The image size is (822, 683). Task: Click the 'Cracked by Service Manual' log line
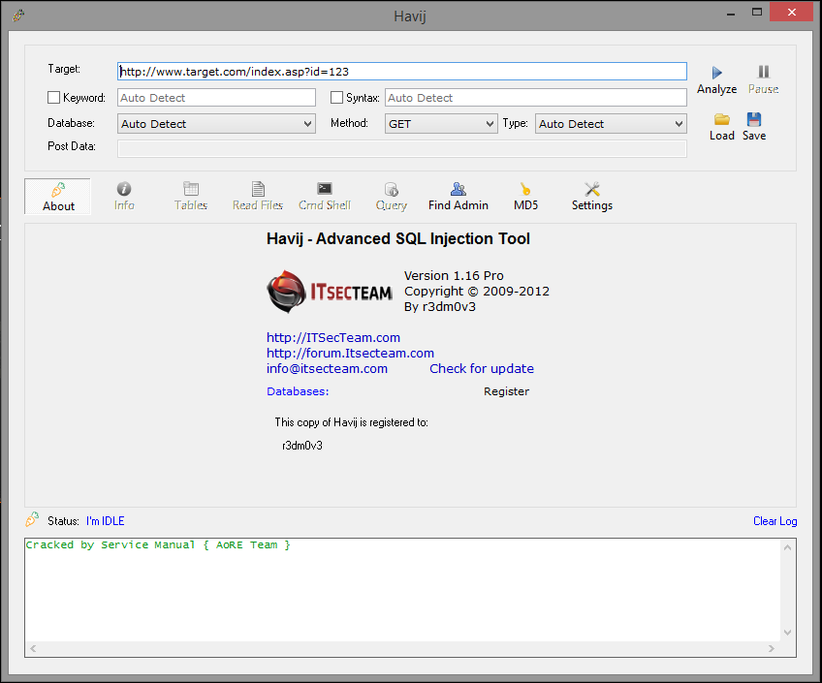[x=158, y=544]
